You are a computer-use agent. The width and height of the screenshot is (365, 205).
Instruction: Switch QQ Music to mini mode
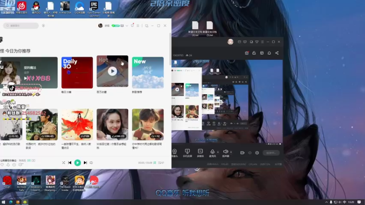(x=146, y=26)
